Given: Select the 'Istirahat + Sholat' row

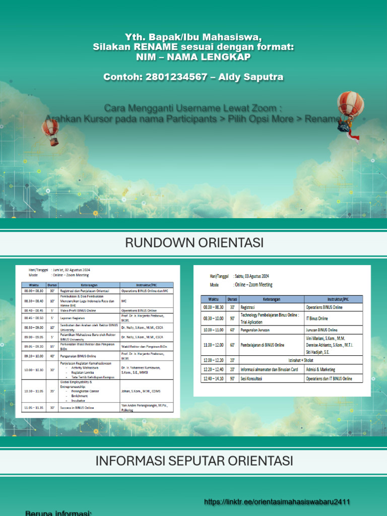Looking at the screenshot, I should click(301, 360).
